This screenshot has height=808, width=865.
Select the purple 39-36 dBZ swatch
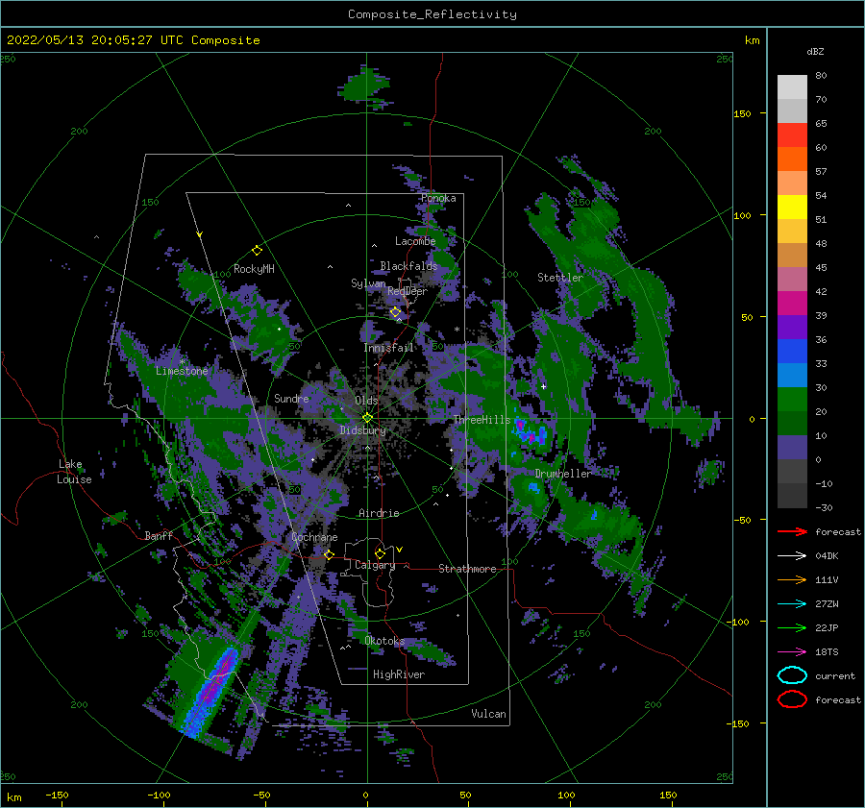[792, 328]
